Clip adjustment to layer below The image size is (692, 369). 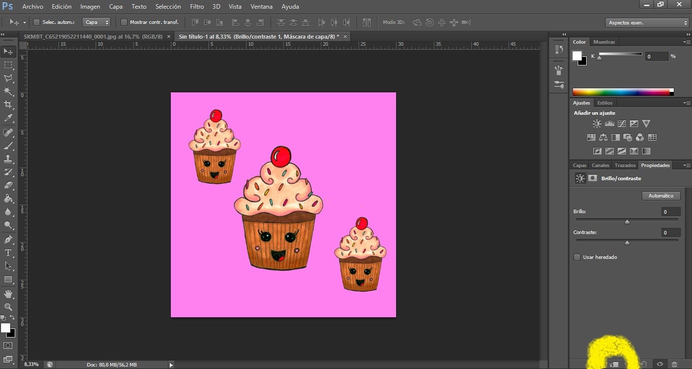(x=614, y=364)
